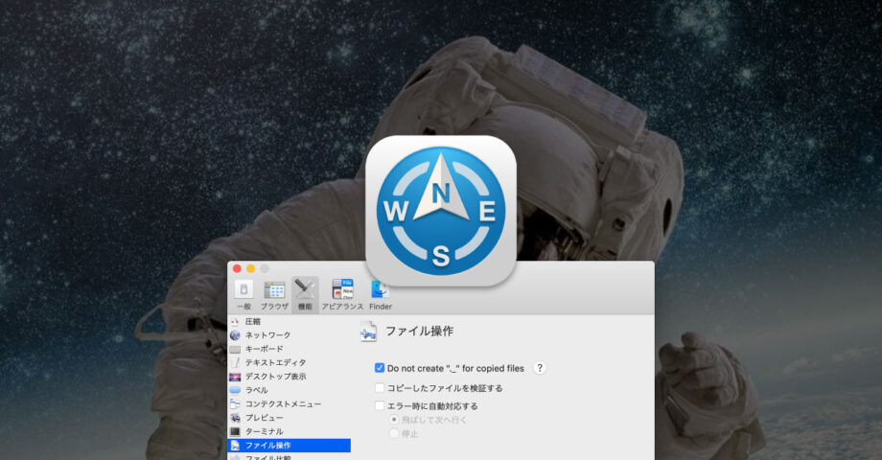Open the 一般 (General) preferences tab
The height and width of the screenshot is (460, 882).
coord(244,294)
